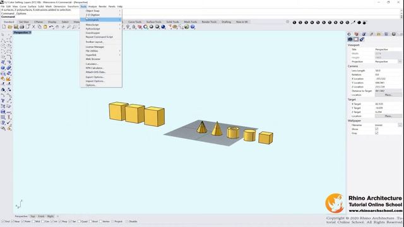Click the Lens Length value field
The width and height of the screenshot is (404, 227).
pos(388,71)
